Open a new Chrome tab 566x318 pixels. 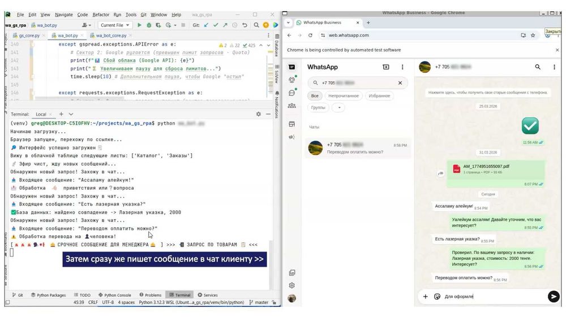click(x=368, y=23)
